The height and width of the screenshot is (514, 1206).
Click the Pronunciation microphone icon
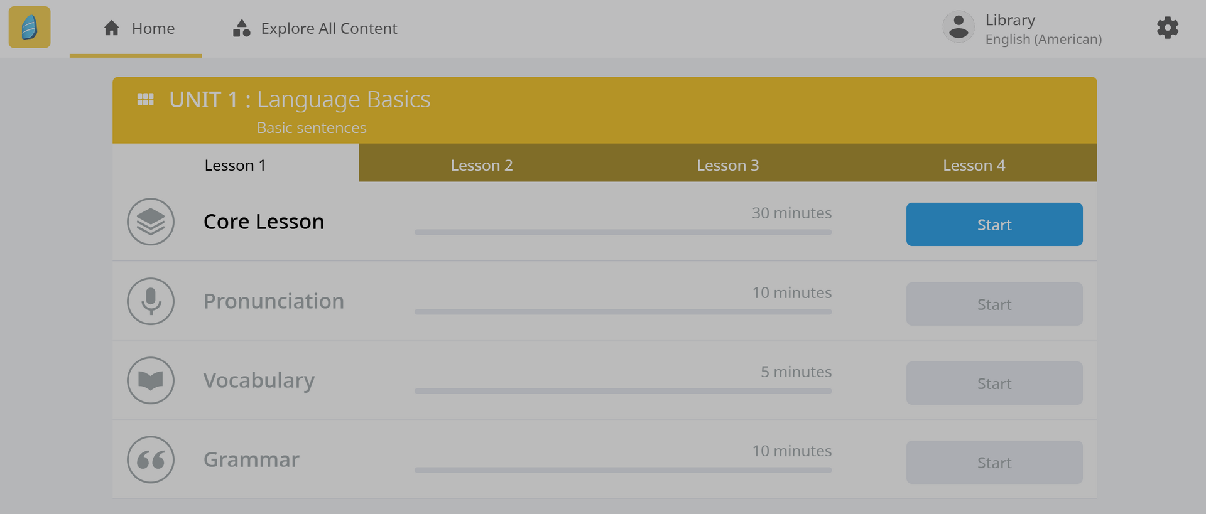(151, 301)
